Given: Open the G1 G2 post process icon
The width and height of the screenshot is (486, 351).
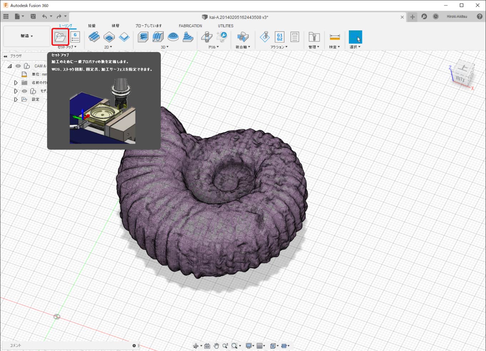Looking at the screenshot, I should pyautogui.click(x=279, y=37).
